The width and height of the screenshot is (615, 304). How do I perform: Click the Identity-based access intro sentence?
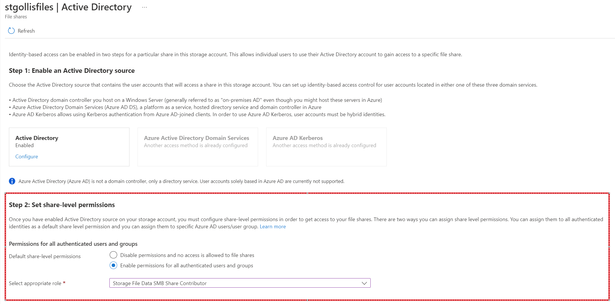[x=235, y=54]
